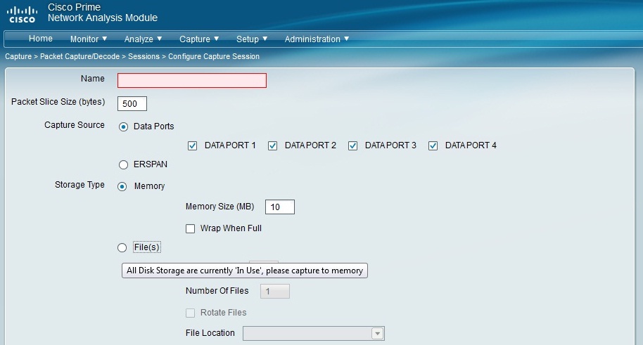Click the Analyze menu dropdown arrow
This screenshot has height=345, width=643.
pos(160,39)
